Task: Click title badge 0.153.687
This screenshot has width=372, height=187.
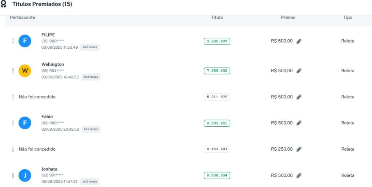Action: [217, 149]
